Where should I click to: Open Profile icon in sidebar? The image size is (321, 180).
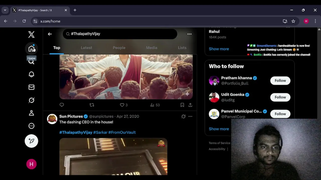31,113
